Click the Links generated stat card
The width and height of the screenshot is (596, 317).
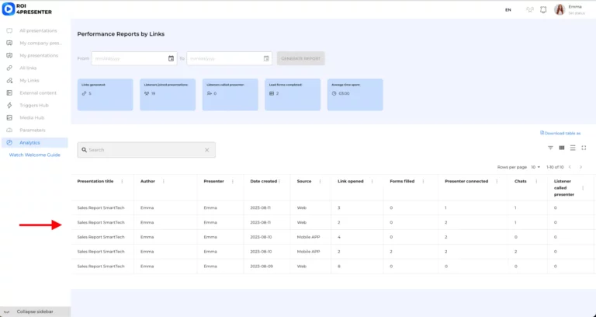point(106,95)
